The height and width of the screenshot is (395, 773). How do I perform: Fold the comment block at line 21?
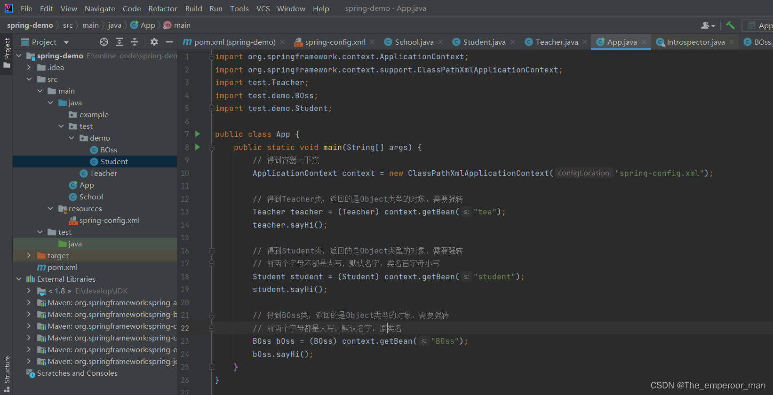tap(212, 315)
